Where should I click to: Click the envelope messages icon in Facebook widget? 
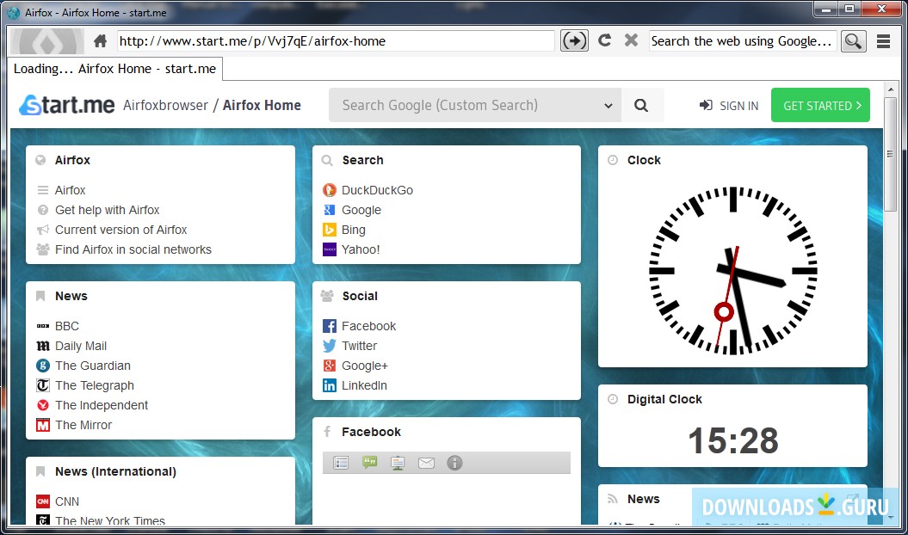(x=426, y=463)
